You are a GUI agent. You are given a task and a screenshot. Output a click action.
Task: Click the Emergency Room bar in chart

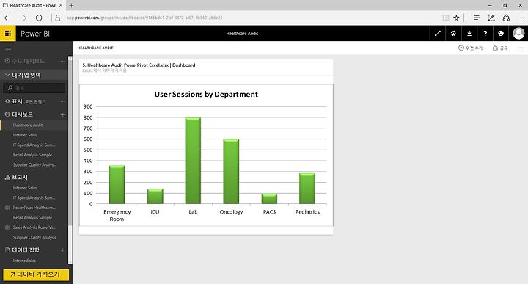point(117,185)
